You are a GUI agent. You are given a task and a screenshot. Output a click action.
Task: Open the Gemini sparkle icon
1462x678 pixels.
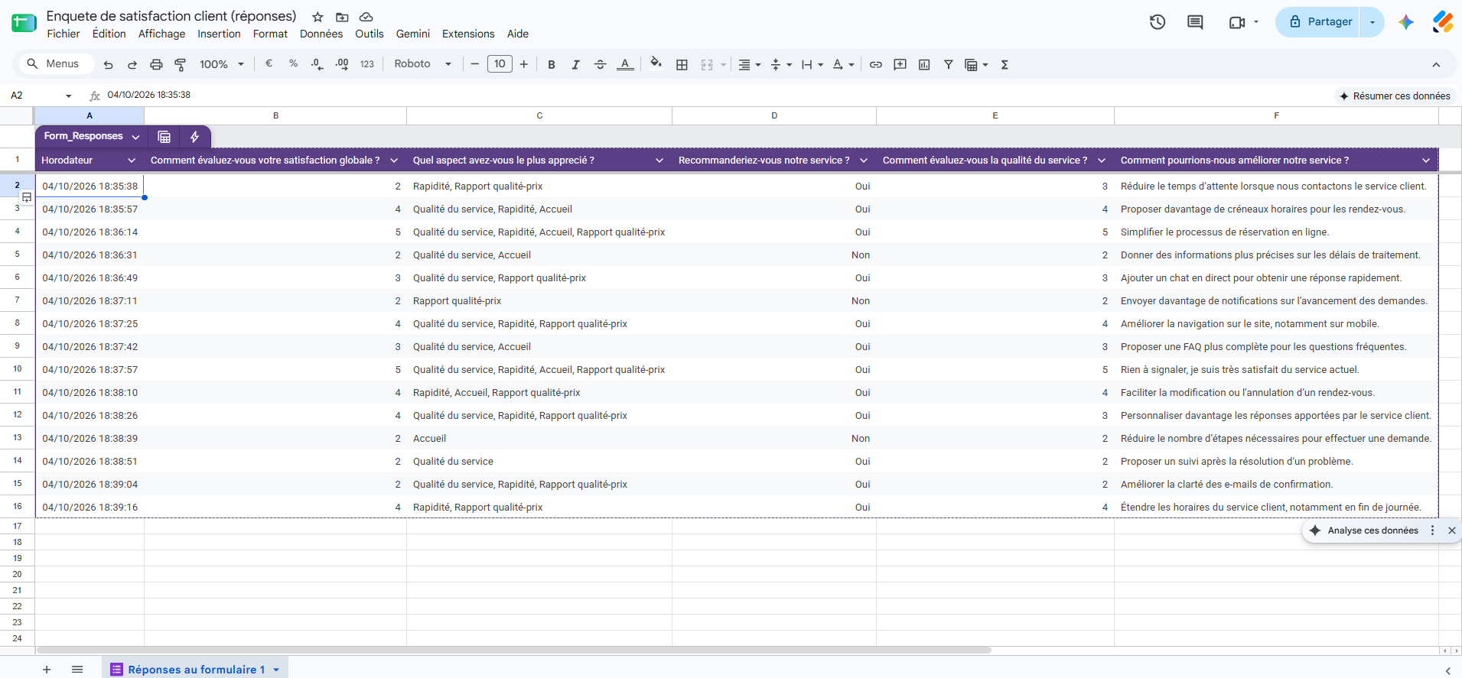click(1405, 22)
